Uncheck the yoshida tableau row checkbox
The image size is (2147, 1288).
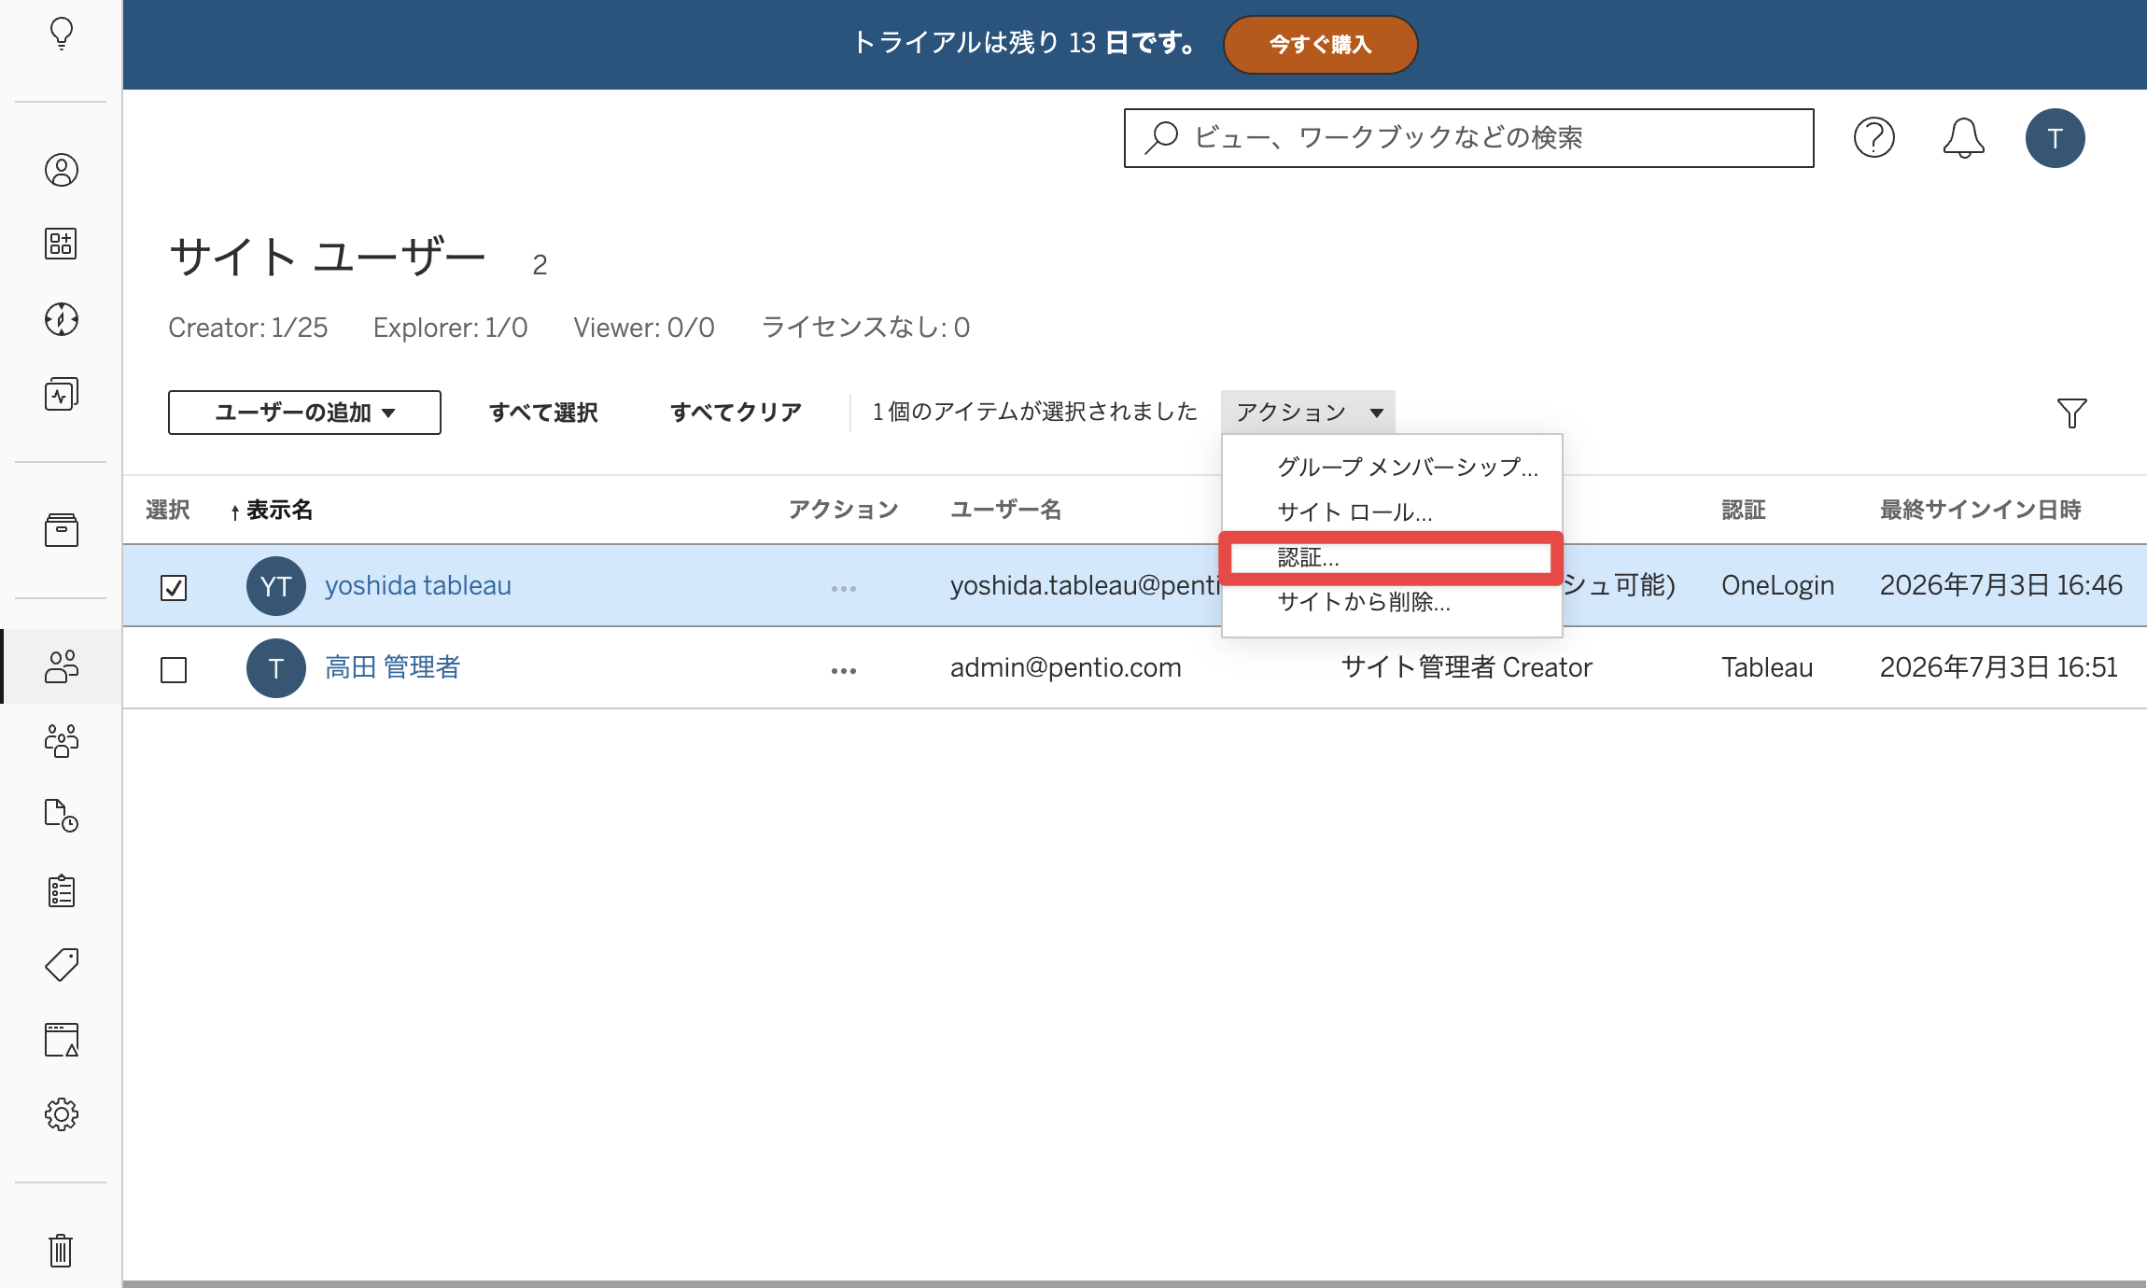point(174,588)
